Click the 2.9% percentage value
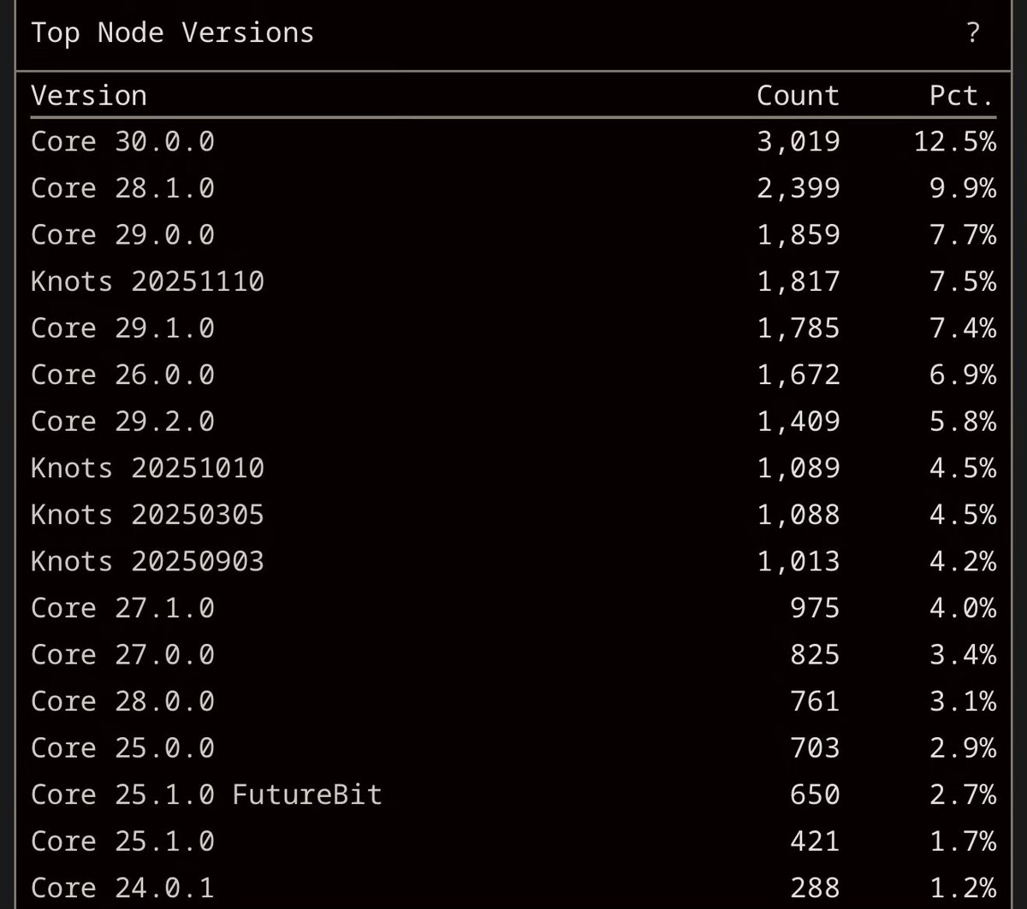Image resolution: width=1027 pixels, height=909 pixels. coord(963,747)
